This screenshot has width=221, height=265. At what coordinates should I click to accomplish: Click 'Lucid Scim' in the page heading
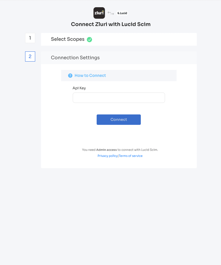click(x=136, y=24)
